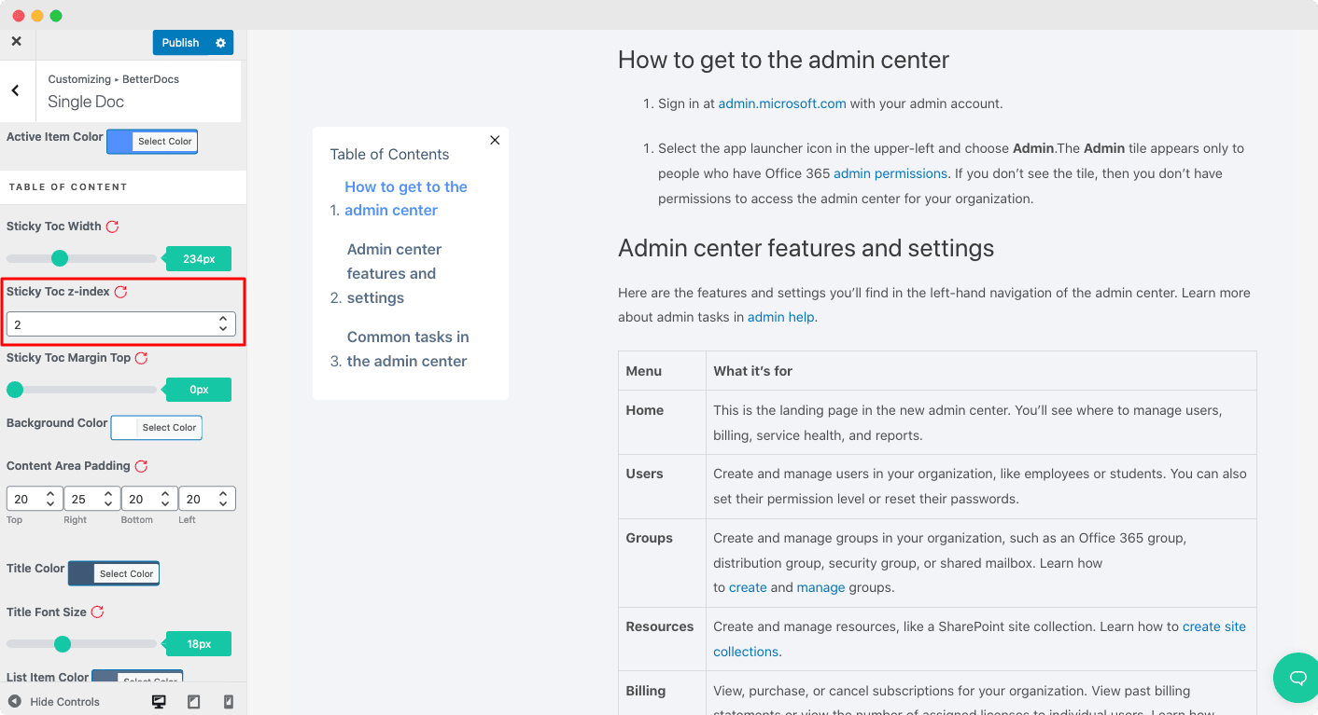Switch to tablet preview icon
The width and height of the screenshot is (1318, 715).
pos(194,702)
